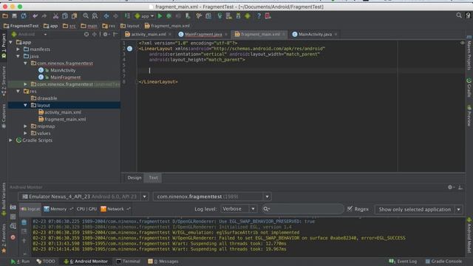Select the drawable folder in tree
Viewport: 473px width, 266px height.
[47, 98]
